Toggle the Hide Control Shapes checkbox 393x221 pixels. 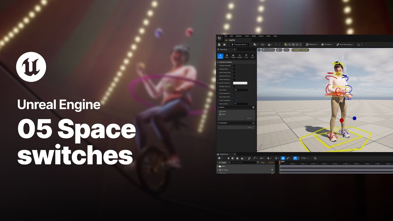(x=234, y=72)
